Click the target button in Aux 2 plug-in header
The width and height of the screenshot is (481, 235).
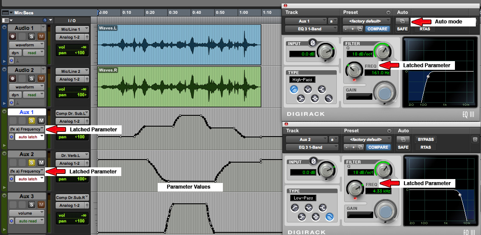tap(475, 140)
